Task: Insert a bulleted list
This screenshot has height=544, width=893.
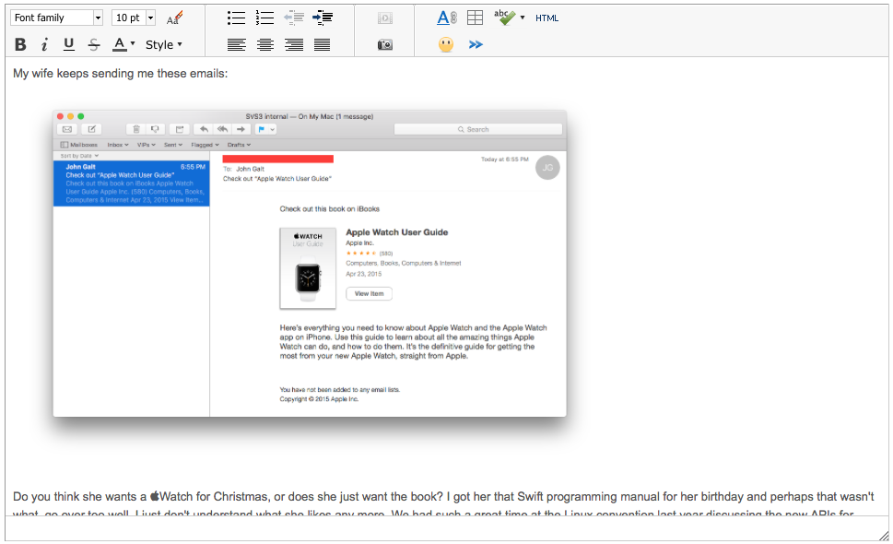Action: click(x=236, y=18)
